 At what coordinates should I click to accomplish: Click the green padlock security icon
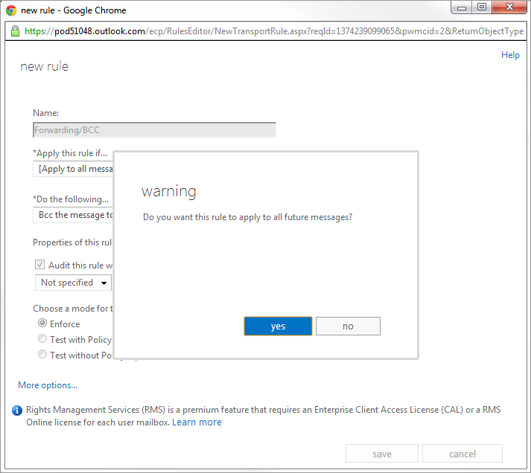(x=15, y=31)
